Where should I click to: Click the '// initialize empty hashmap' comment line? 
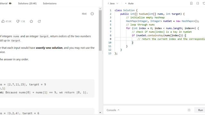[x=145, y=18]
